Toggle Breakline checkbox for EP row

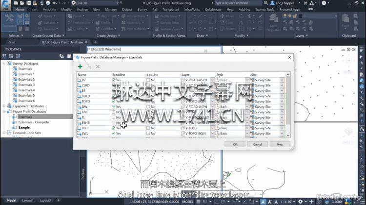pyautogui.click(x=113, y=80)
